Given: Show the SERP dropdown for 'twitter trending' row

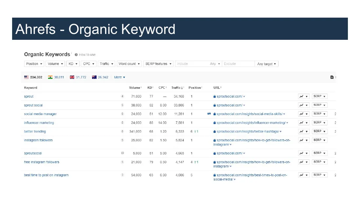Looking at the screenshot, I should coord(320,131).
